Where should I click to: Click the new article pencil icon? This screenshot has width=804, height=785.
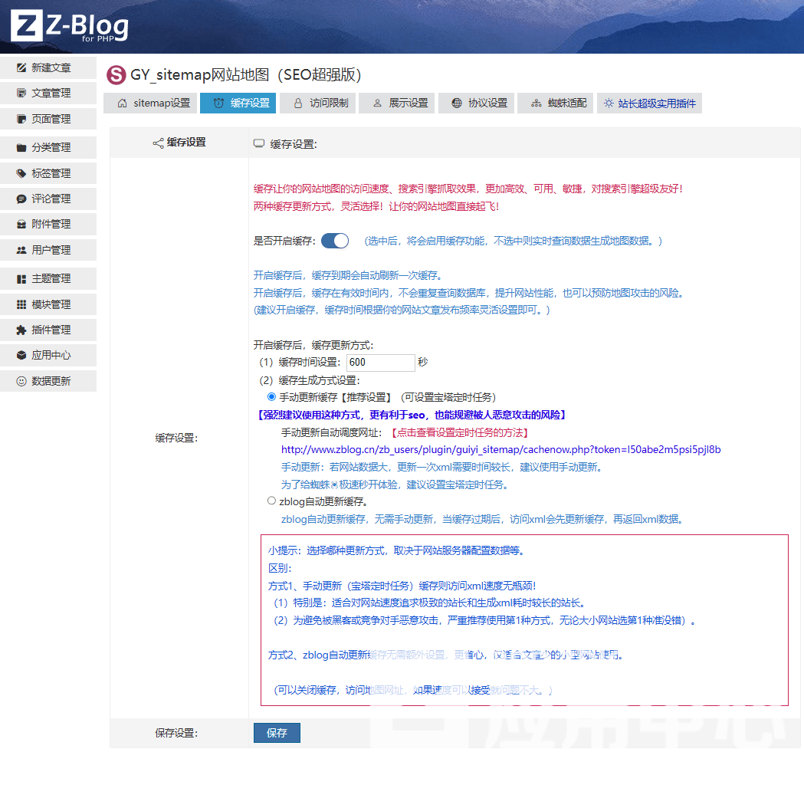[21, 67]
